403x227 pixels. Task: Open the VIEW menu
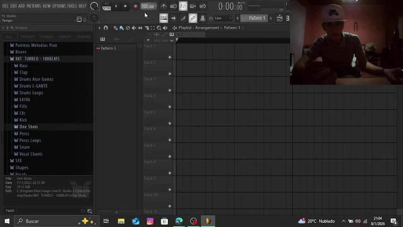pos(47,6)
